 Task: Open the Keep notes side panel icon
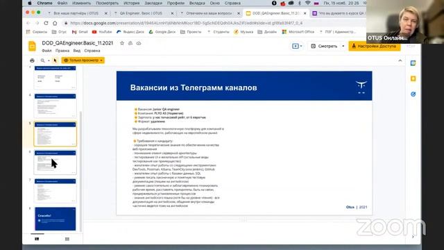413,78
